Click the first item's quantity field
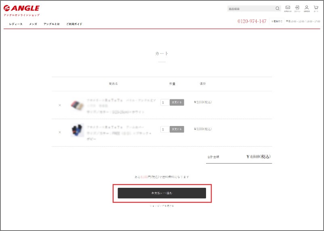 [x=164, y=103]
